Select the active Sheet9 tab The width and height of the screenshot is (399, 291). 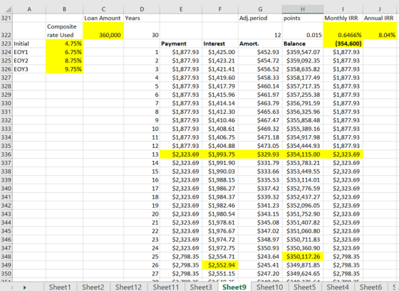click(x=234, y=287)
